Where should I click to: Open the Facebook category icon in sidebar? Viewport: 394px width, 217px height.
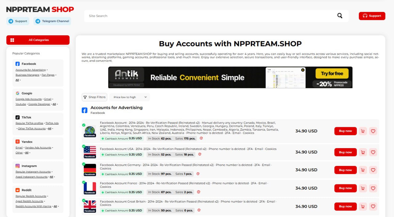pyautogui.click(x=18, y=64)
